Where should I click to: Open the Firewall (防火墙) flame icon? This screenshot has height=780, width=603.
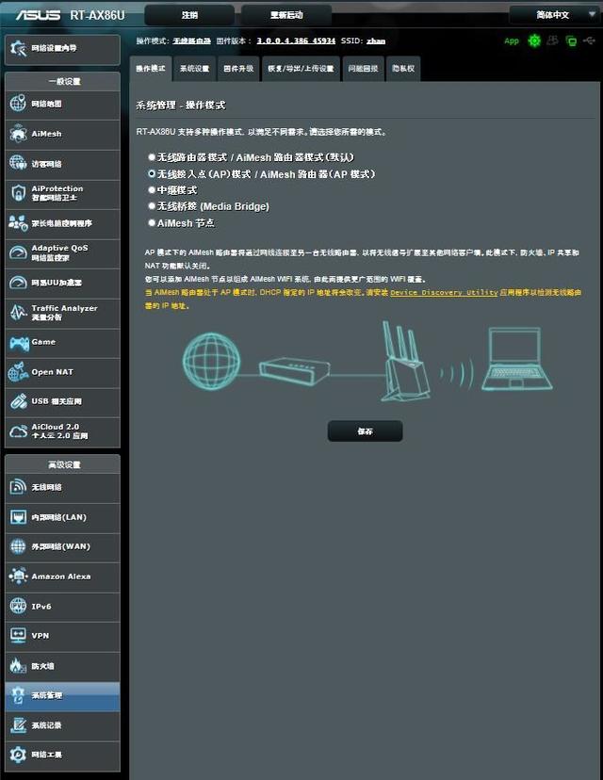coord(18,666)
